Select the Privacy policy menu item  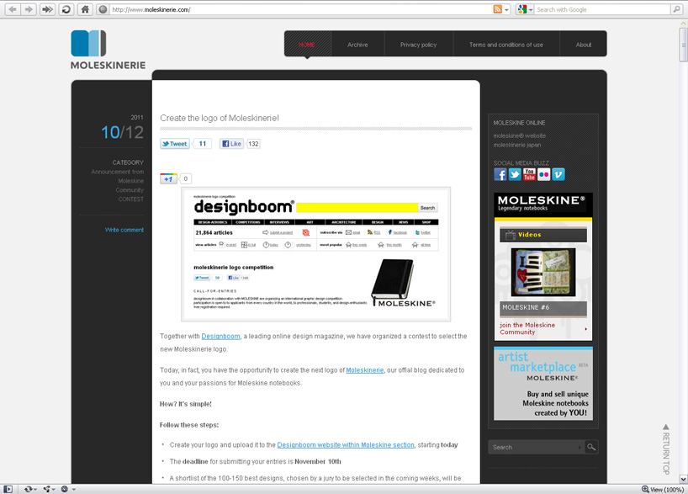click(x=418, y=45)
